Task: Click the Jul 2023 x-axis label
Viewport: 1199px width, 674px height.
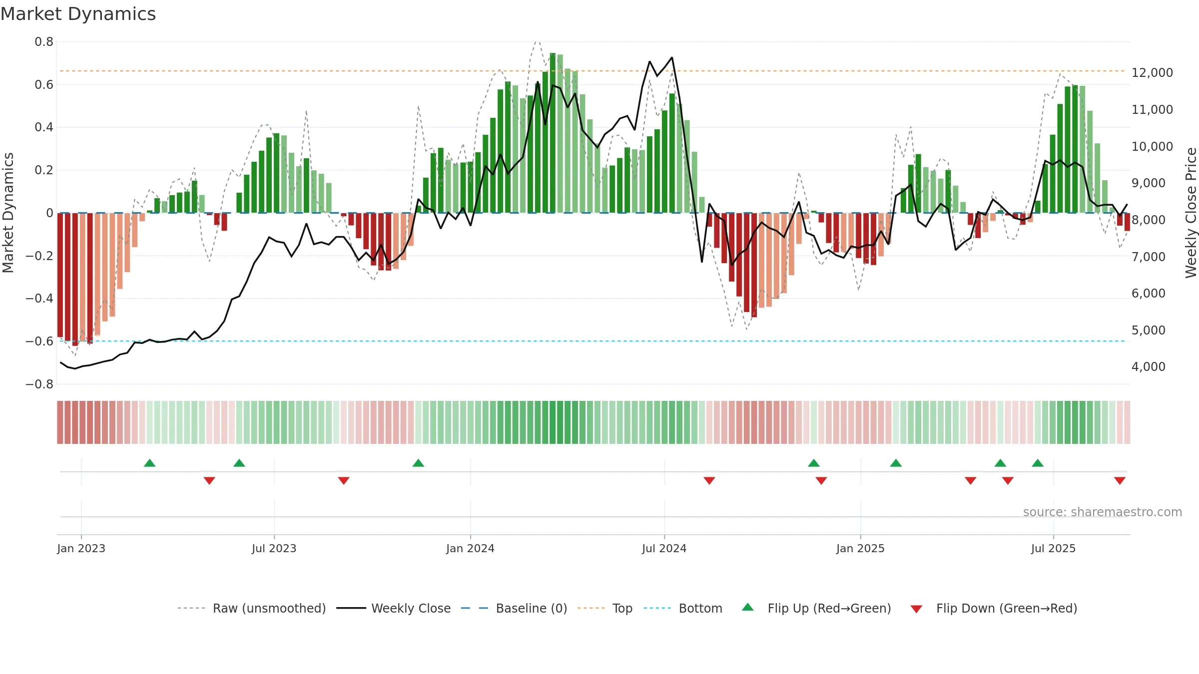Action: (274, 548)
